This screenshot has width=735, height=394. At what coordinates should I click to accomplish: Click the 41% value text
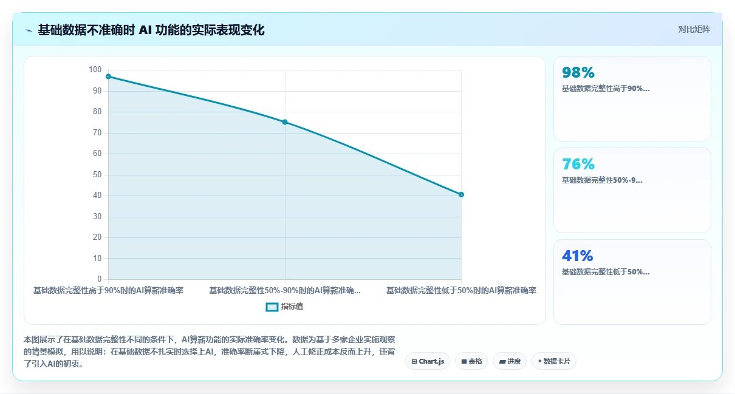click(578, 256)
